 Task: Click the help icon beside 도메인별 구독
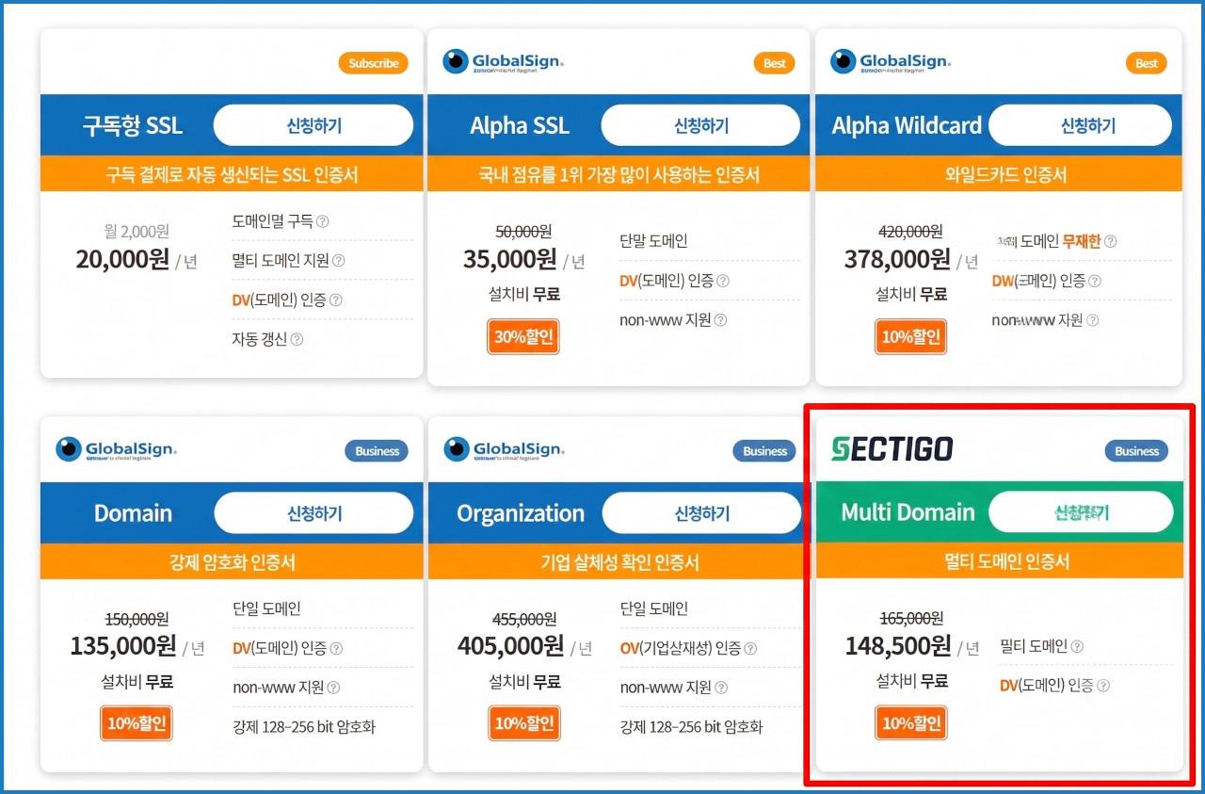point(323,221)
